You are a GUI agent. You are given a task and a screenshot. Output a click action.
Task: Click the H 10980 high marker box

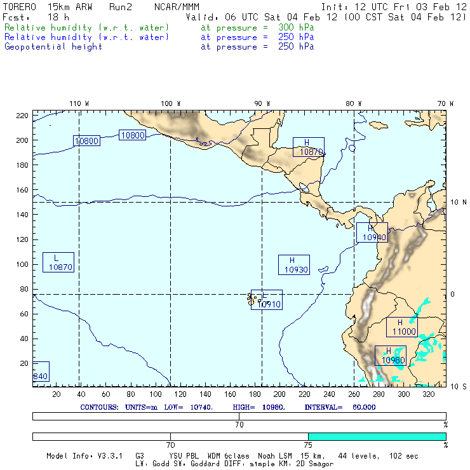(390, 356)
